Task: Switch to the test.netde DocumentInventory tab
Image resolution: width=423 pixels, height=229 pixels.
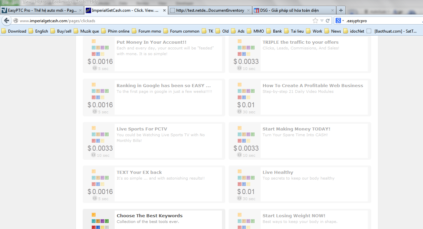Action: (210, 10)
